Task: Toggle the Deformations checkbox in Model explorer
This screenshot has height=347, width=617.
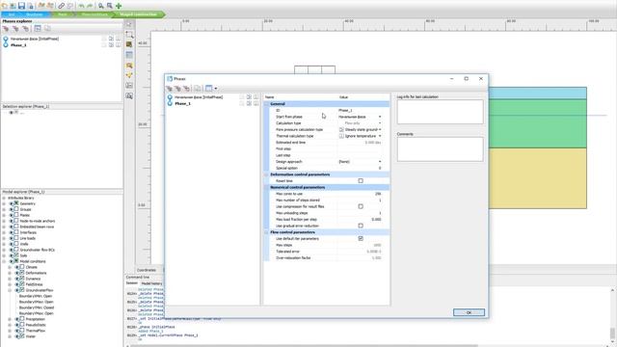Action: click(x=22, y=273)
